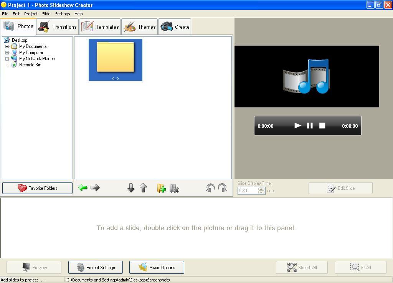Click the green back navigation arrow
Screen dimensions: 393x283
click(83, 188)
